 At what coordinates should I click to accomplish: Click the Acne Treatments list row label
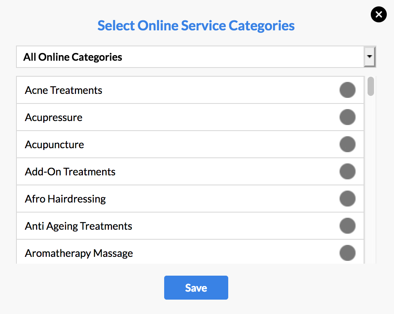[63, 90]
